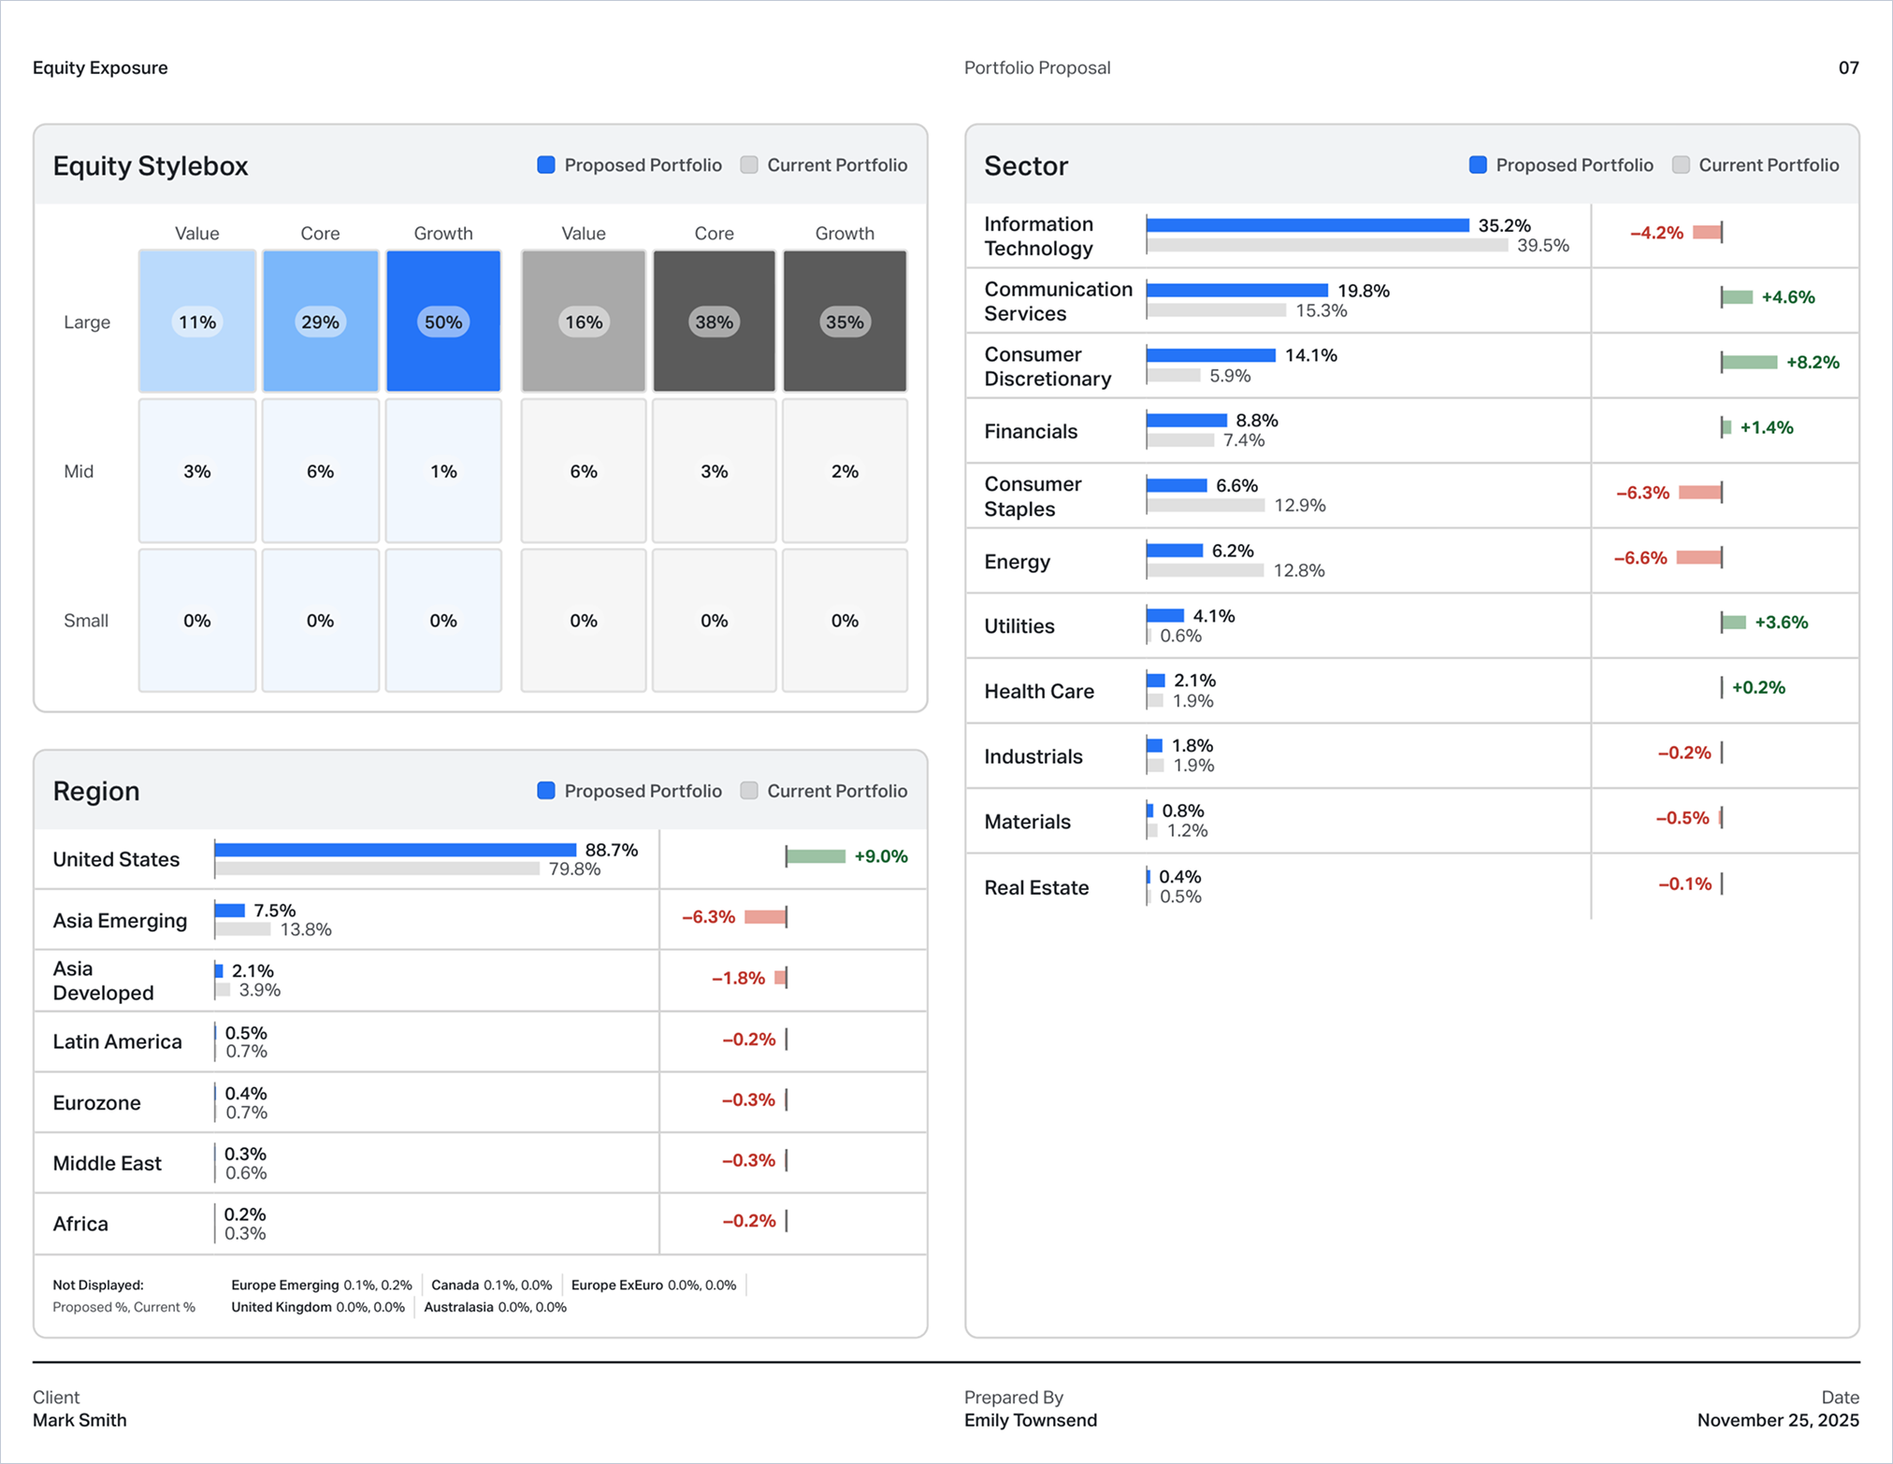
Task: Click the Sector panel heading
Action: tap(1025, 166)
